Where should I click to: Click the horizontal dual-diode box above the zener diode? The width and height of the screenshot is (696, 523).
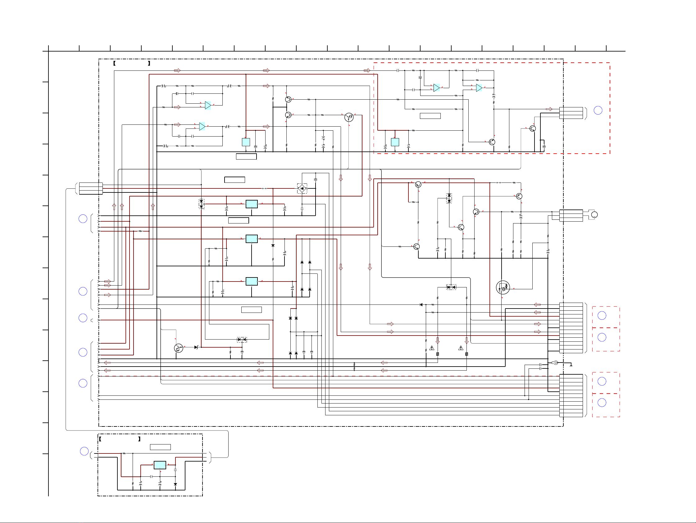pos(242,340)
